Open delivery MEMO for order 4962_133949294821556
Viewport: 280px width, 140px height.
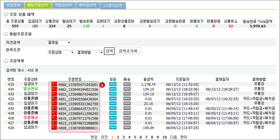pyautogui.click(x=127, y=89)
